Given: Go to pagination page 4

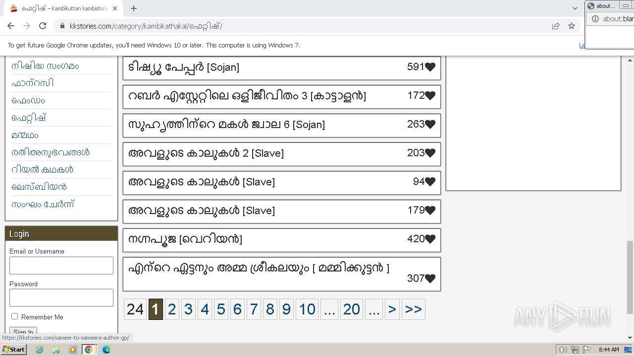Looking at the screenshot, I should coord(205,310).
